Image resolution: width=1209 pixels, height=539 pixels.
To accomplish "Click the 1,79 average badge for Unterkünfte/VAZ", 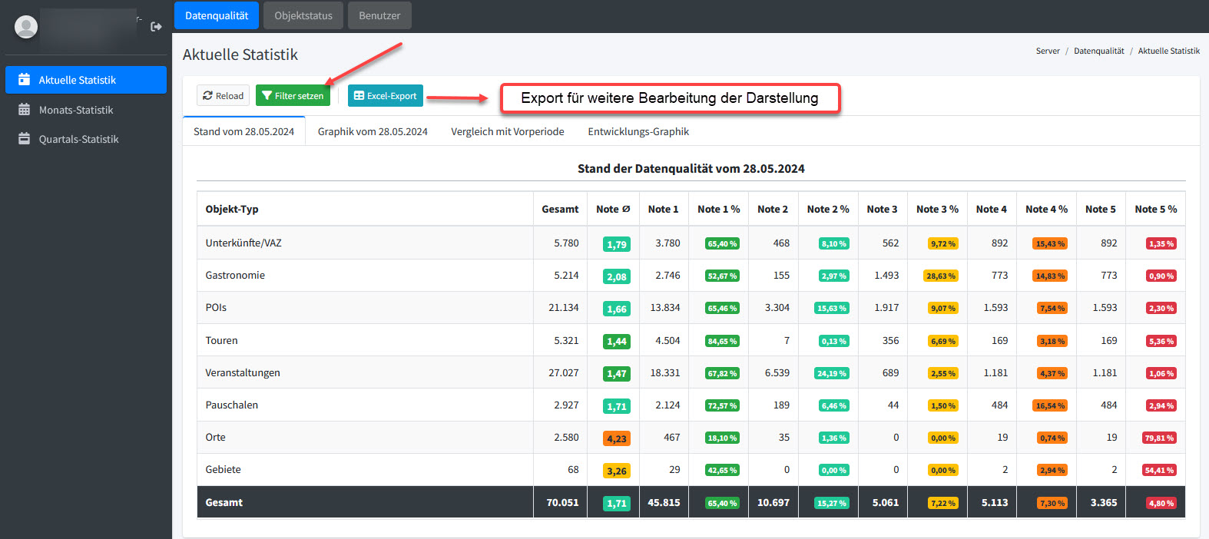I will [x=617, y=244].
